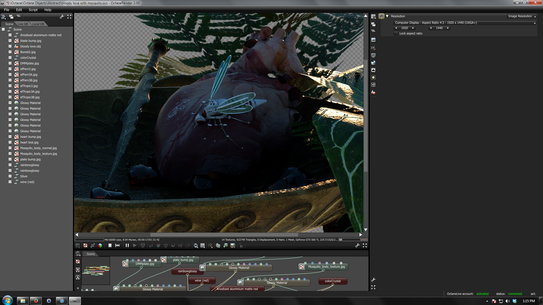543x305 pixels.
Task: Click the render viewport horizontal scrollbar
Action: tap(224, 235)
